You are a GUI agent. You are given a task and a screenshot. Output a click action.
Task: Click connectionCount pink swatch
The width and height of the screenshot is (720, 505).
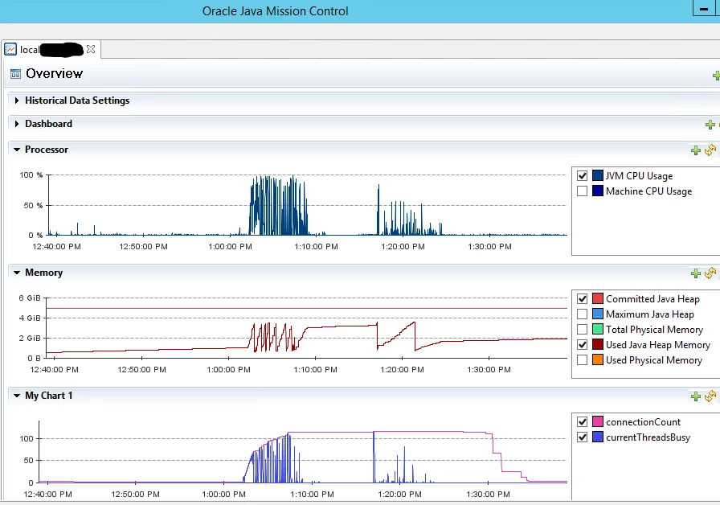pyautogui.click(x=597, y=421)
